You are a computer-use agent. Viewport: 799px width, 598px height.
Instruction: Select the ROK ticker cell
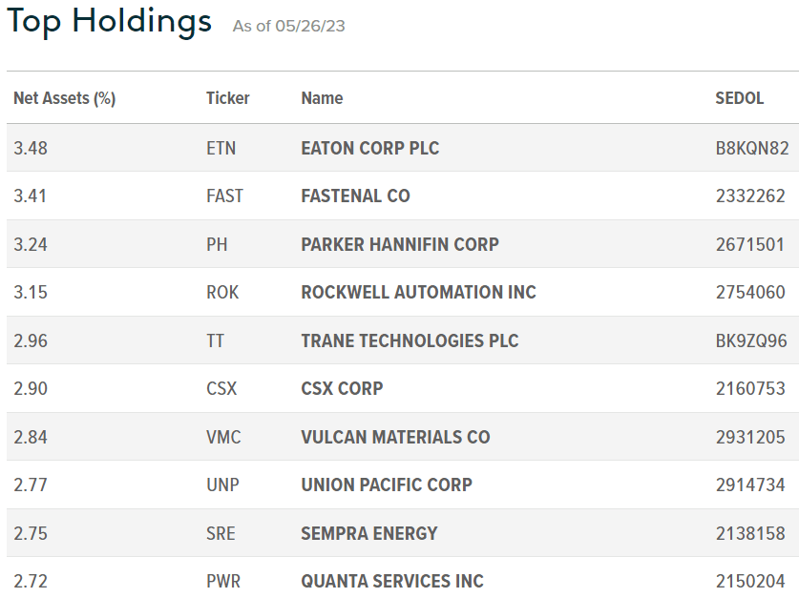222,292
